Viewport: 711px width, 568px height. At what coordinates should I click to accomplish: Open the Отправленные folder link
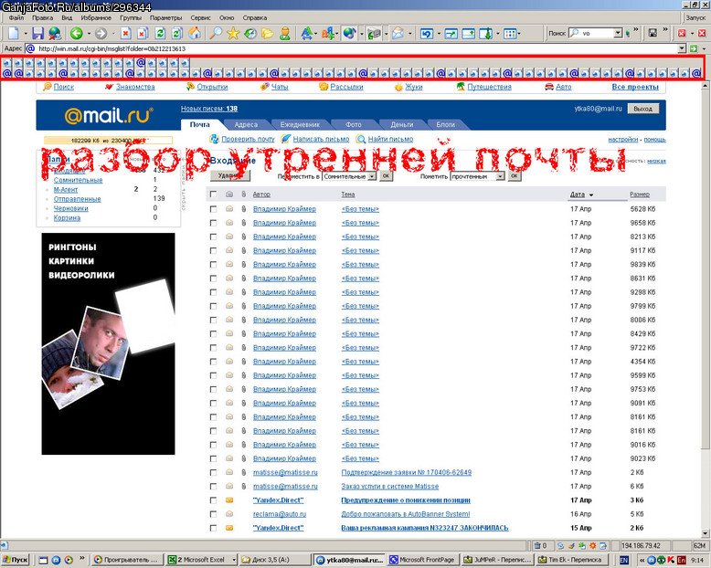tap(77, 199)
